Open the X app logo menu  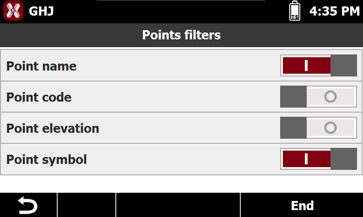click(13, 11)
